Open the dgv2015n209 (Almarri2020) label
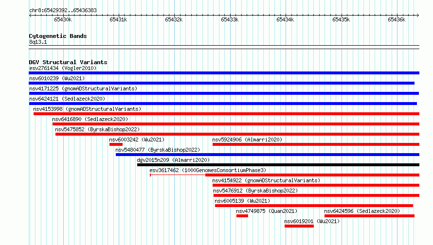433x245 pixels. (x=173, y=160)
